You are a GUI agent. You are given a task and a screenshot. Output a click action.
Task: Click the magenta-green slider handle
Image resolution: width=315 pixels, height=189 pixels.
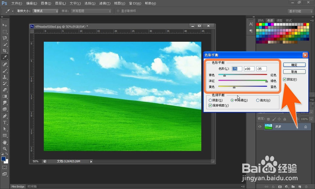[266, 81]
